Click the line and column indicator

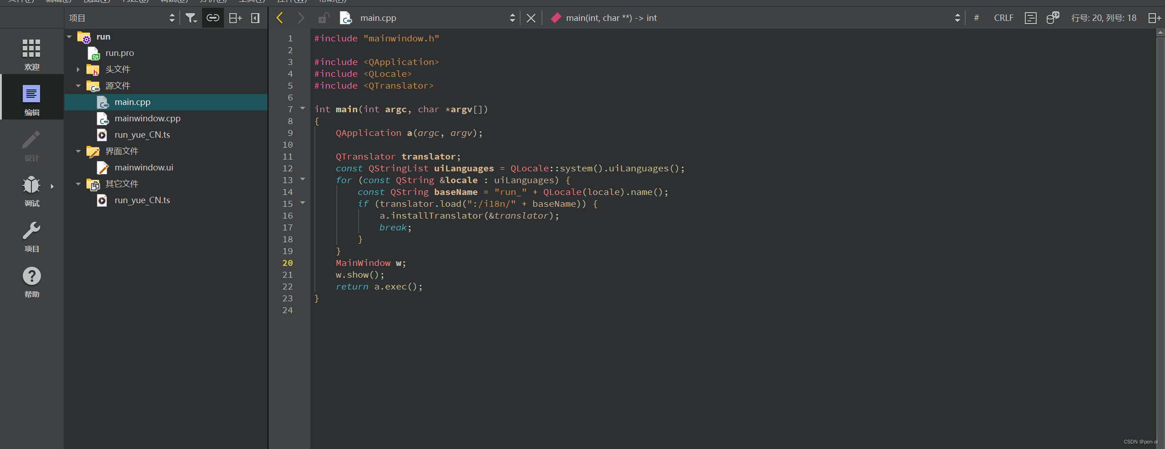(x=1104, y=18)
